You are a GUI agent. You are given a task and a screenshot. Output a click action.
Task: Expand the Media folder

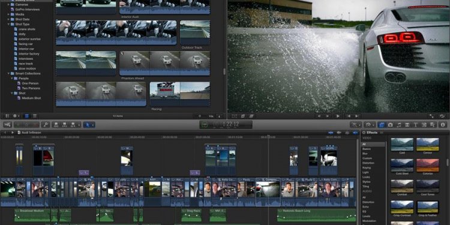tap(9, 14)
